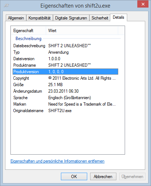Screen dimensions: 151x186
Task: Click the Wert column header
Action: pyautogui.click(x=82, y=31)
